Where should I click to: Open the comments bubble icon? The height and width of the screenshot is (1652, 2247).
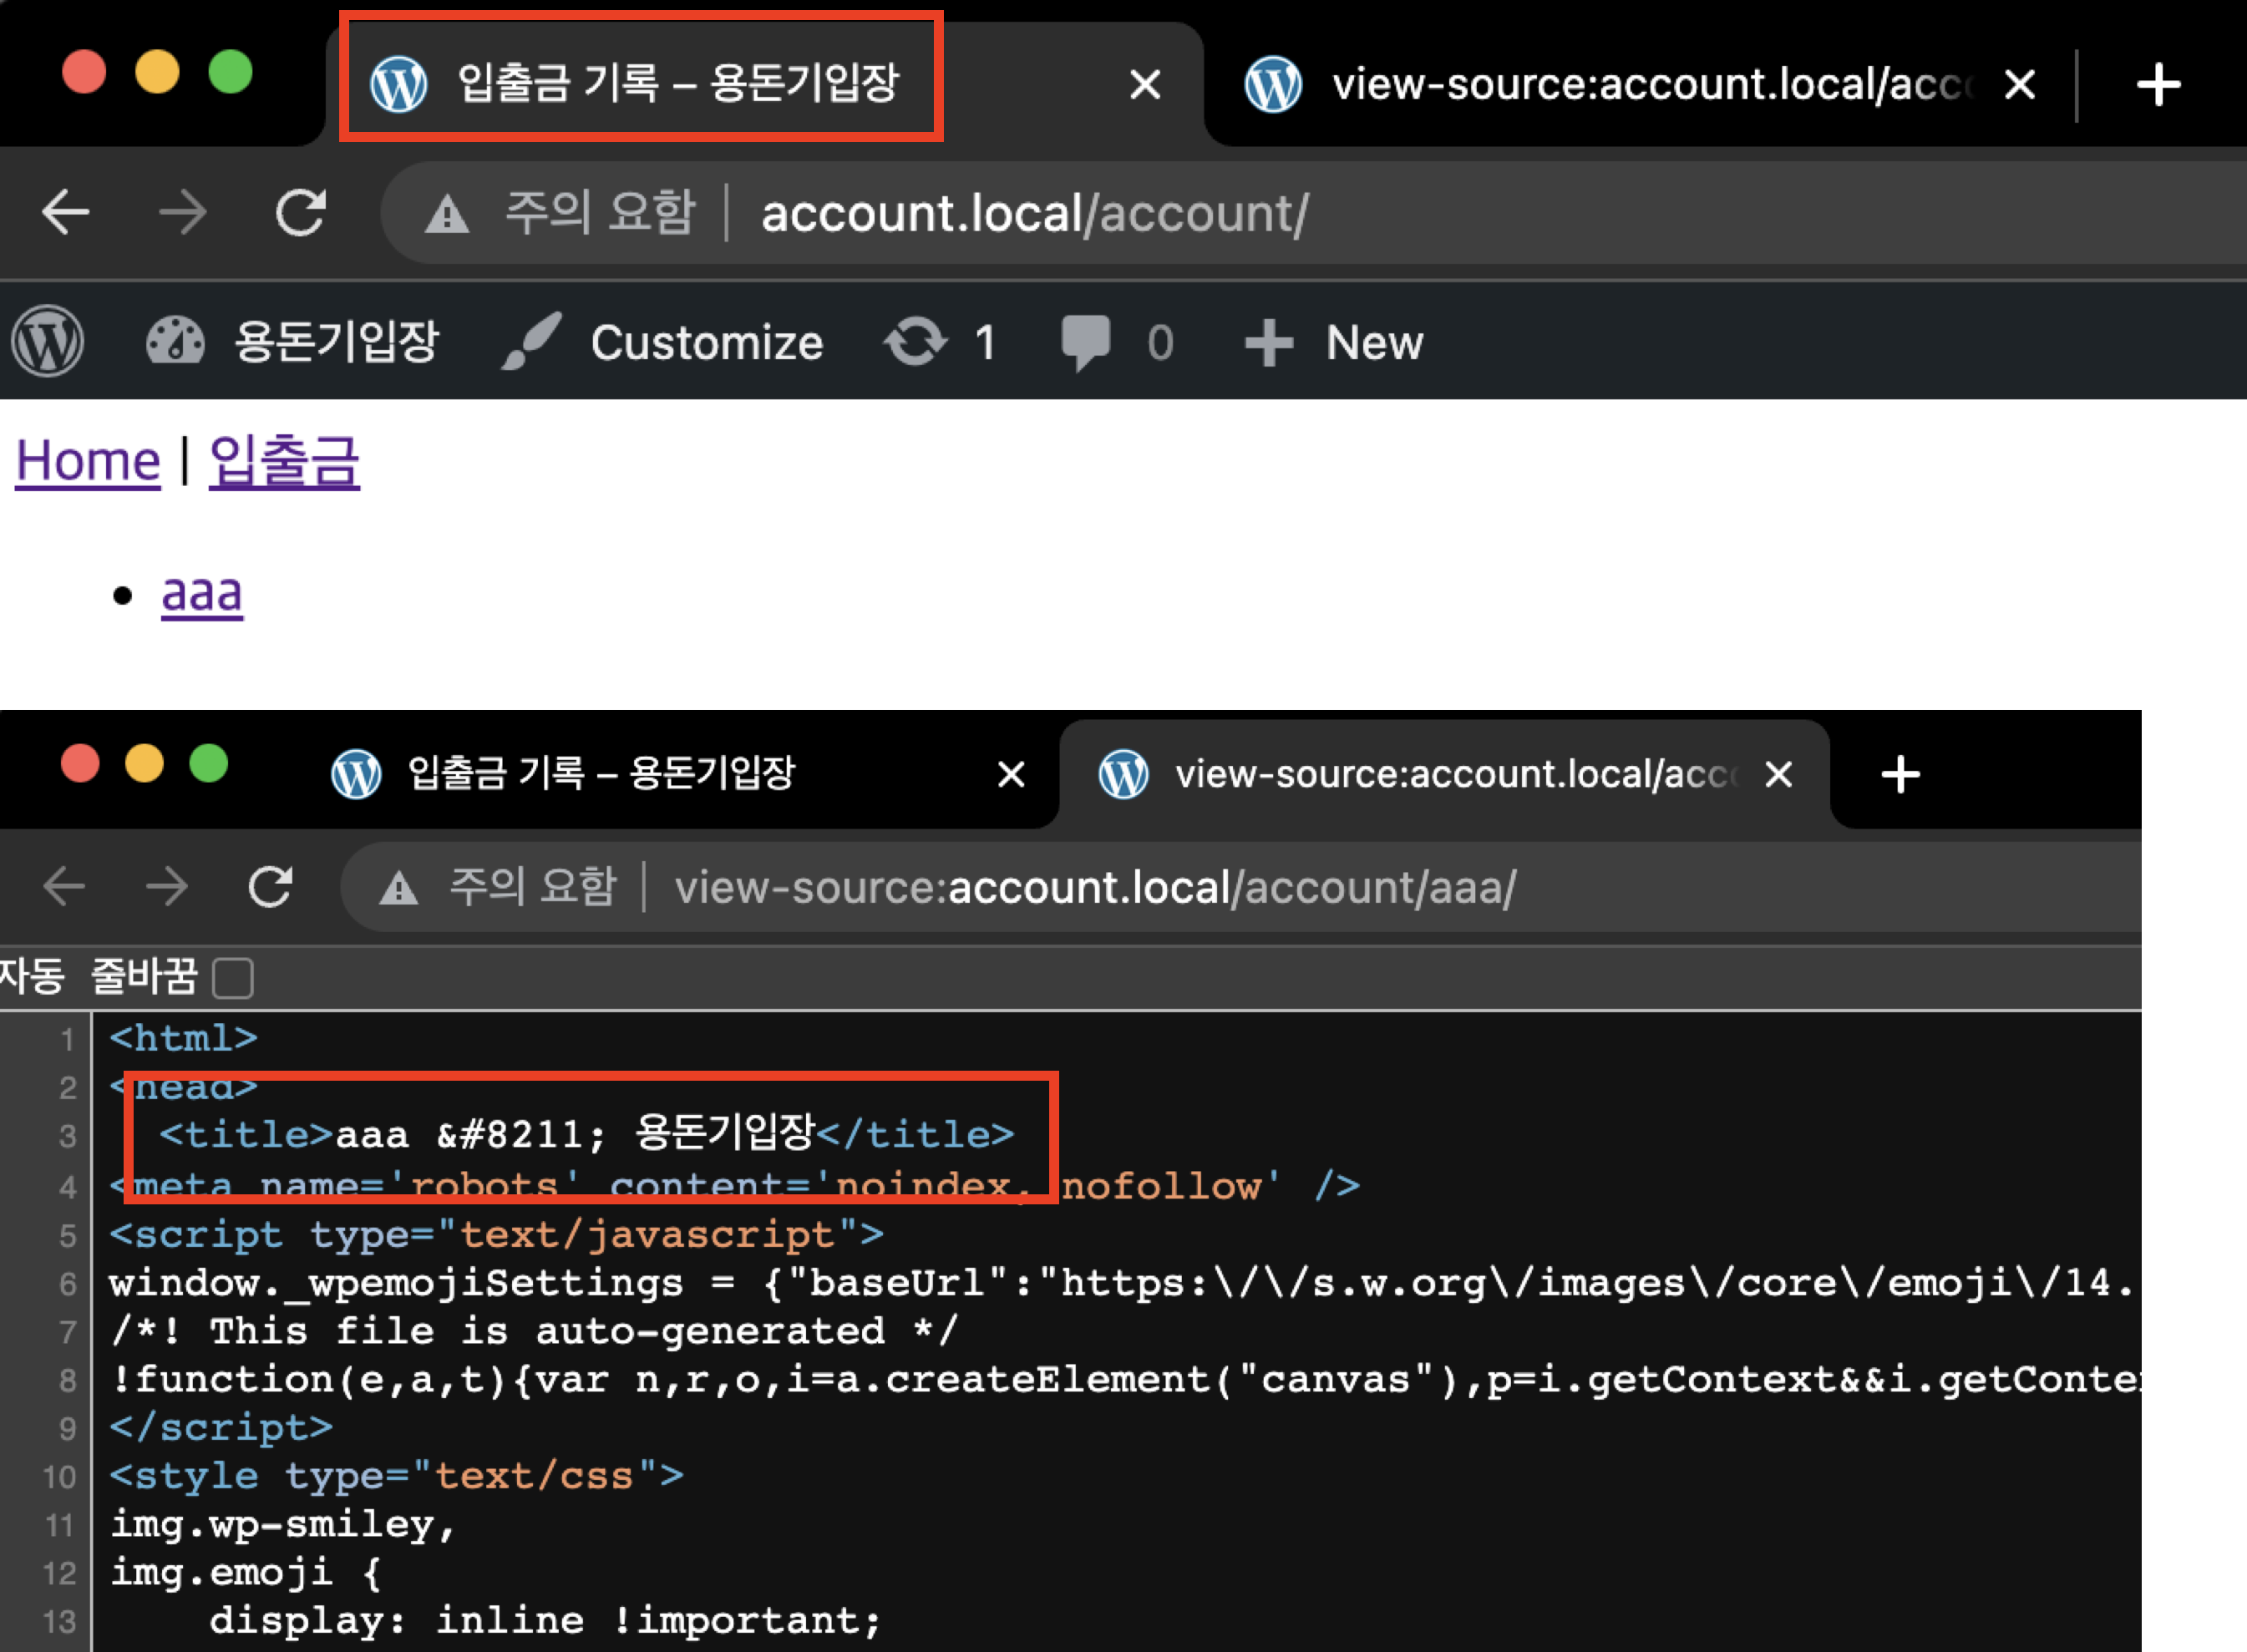tap(1085, 342)
